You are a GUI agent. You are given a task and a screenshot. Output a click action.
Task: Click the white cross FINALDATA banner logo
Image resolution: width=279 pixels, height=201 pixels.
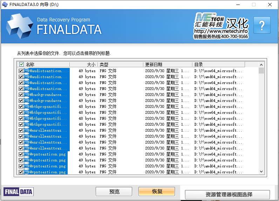point(19,26)
